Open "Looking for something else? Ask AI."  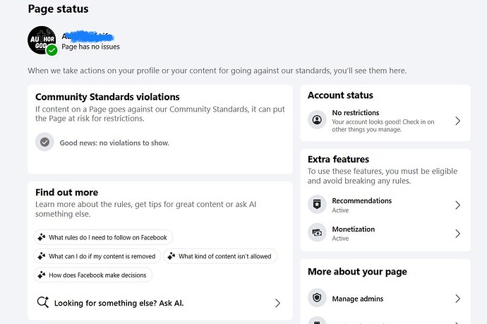[119, 303]
